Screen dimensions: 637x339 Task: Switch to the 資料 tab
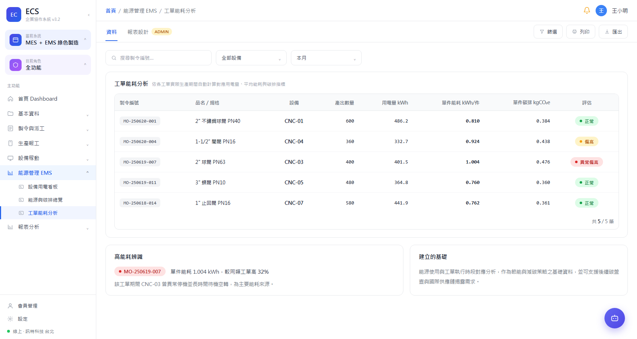111,32
